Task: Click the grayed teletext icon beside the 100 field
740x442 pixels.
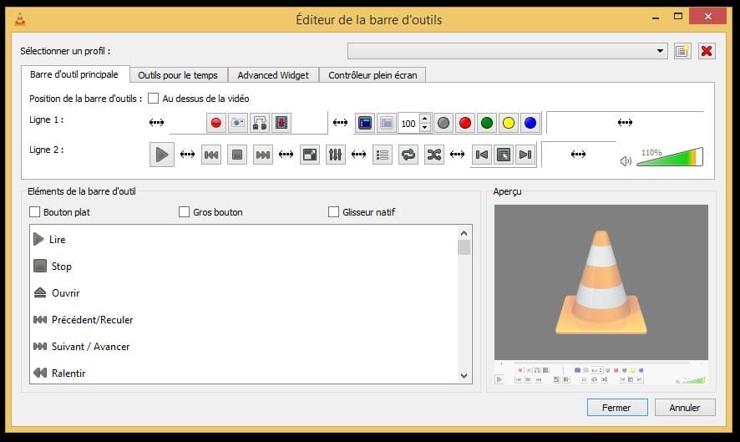Action: [x=387, y=124]
